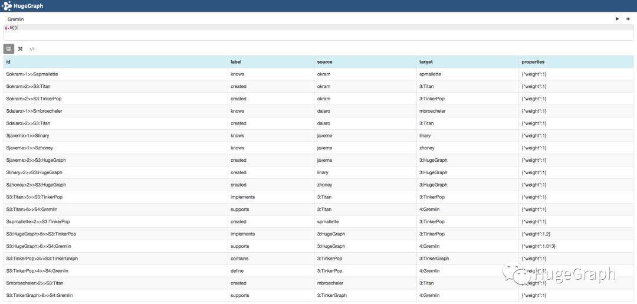Viewport: 637px width, 304px height.
Task: Click "implements" label in S3:Titan>5>>S3:TinkerPop row
Action: [242, 197]
